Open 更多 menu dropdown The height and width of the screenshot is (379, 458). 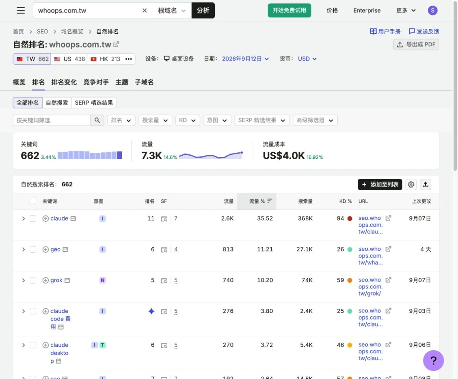pos(406,11)
